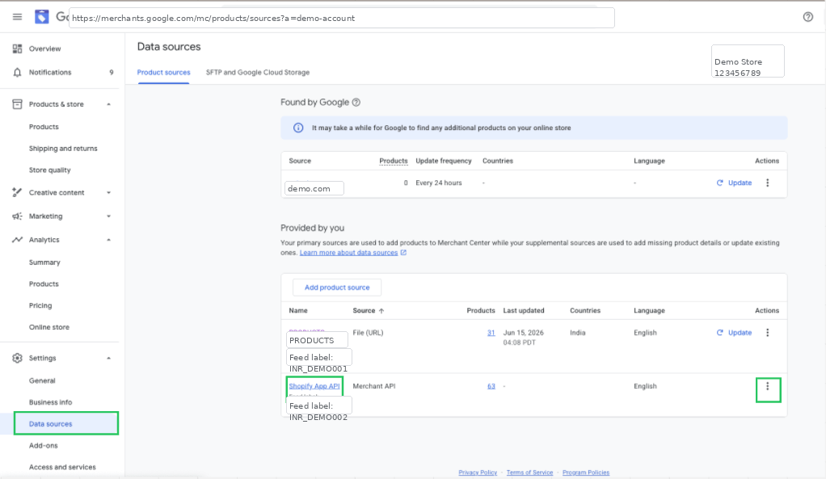Open Add-ons settings
The width and height of the screenshot is (826, 479).
43,445
